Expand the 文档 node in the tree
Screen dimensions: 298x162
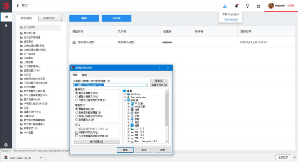(x=129, y=116)
